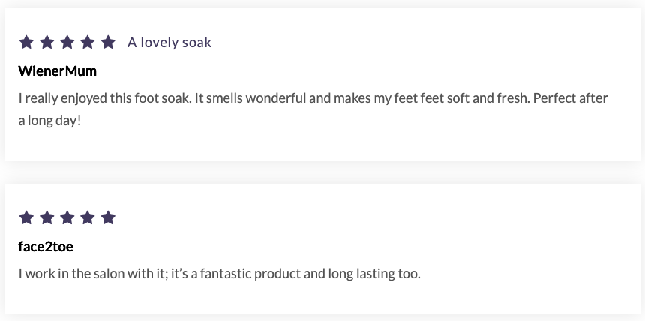Click fifth star in WienerMum review
The height and width of the screenshot is (321, 645).
(108, 43)
